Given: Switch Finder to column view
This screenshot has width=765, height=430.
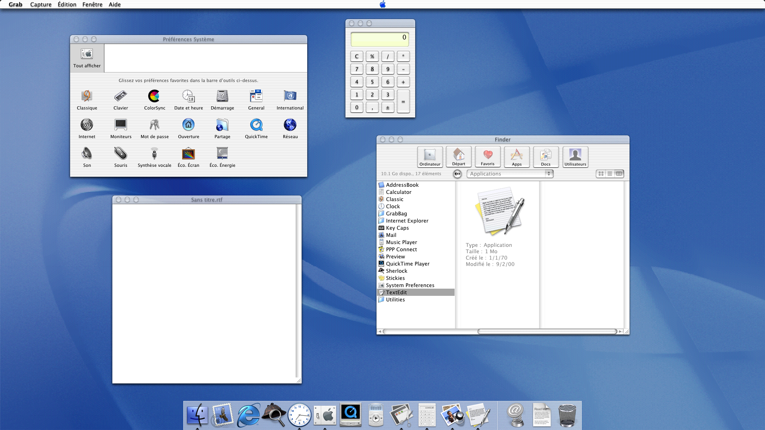Looking at the screenshot, I should pos(619,174).
